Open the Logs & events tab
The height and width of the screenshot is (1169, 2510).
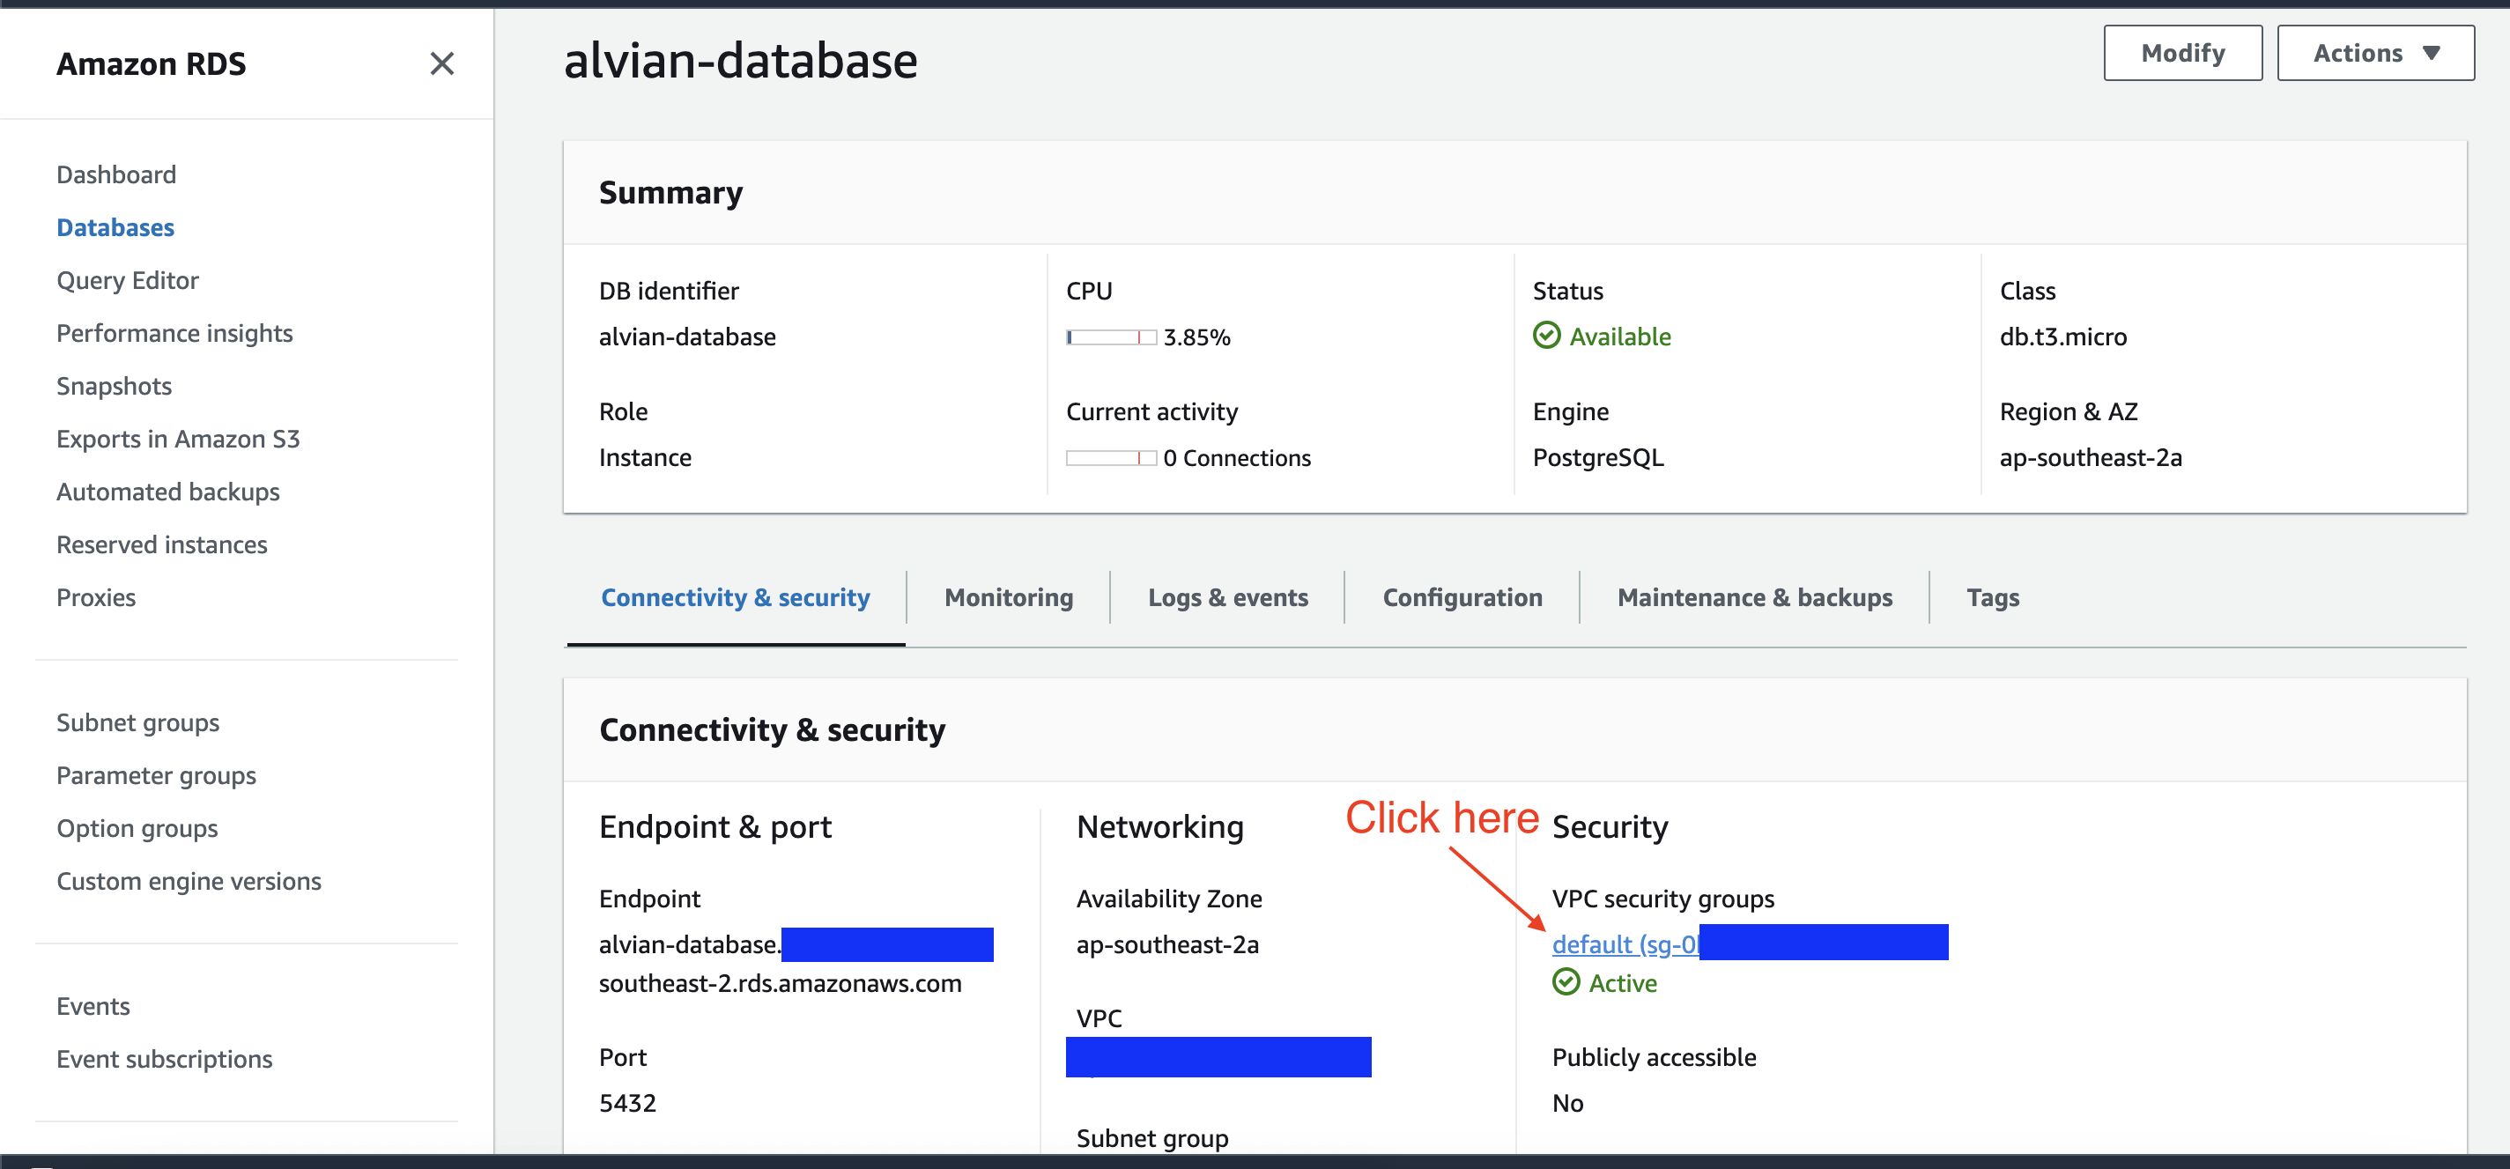(1228, 597)
